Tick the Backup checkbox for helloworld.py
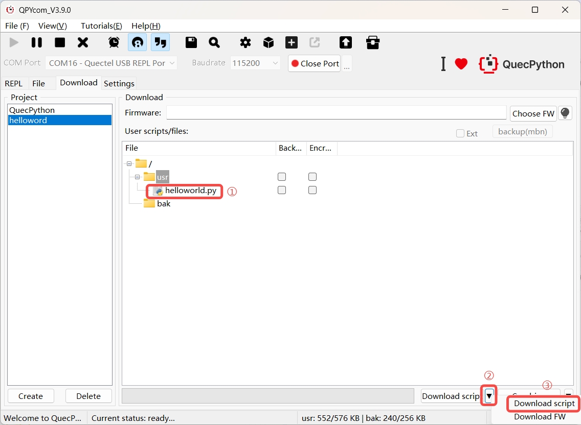This screenshot has height=425, width=581. (282, 190)
